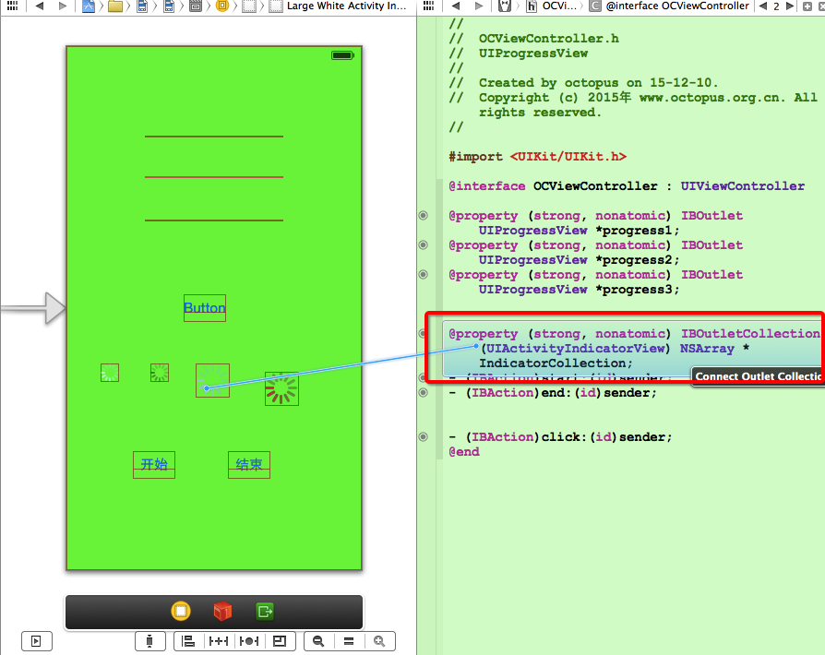Toggle the canvas form factor height

tap(149, 641)
